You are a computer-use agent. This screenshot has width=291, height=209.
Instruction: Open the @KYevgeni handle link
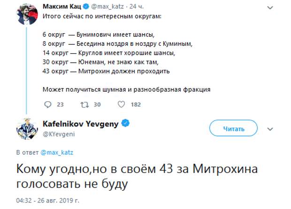pos(59,134)
